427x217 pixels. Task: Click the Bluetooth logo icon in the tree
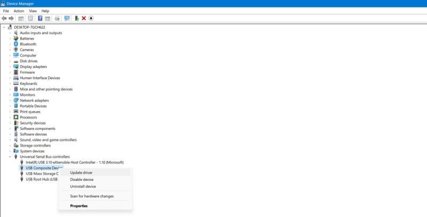[x=16, y=44]
